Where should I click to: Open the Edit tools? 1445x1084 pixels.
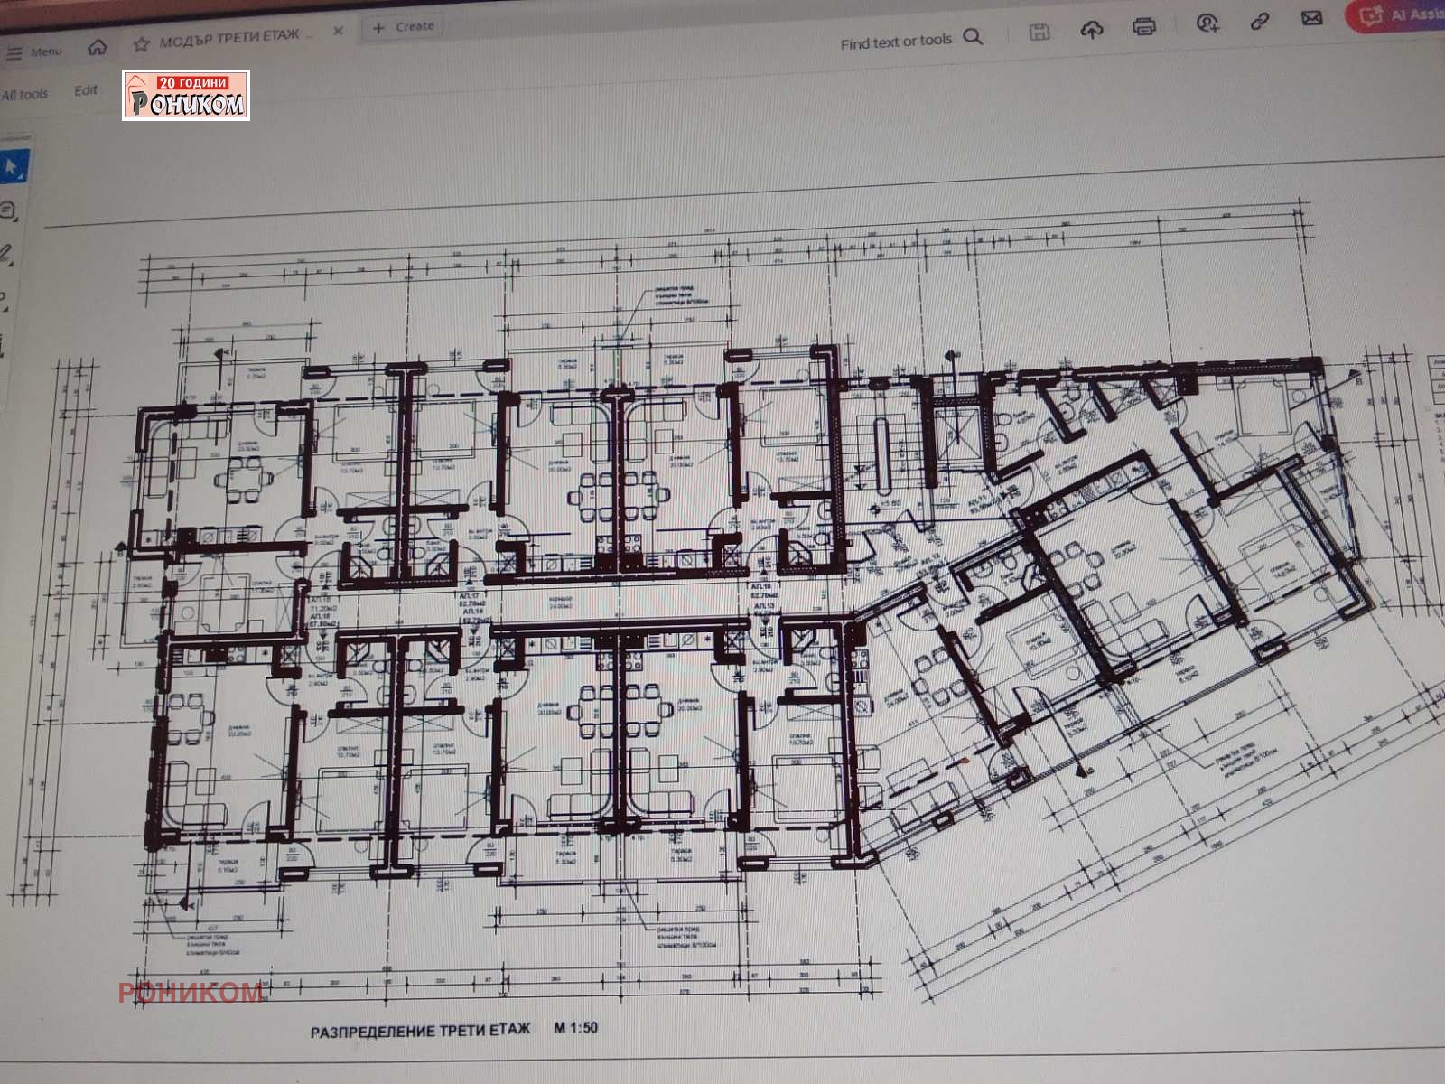click(86, 90)
